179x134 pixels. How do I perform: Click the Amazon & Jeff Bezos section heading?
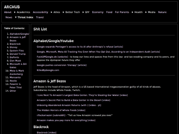tap(50, 81)
